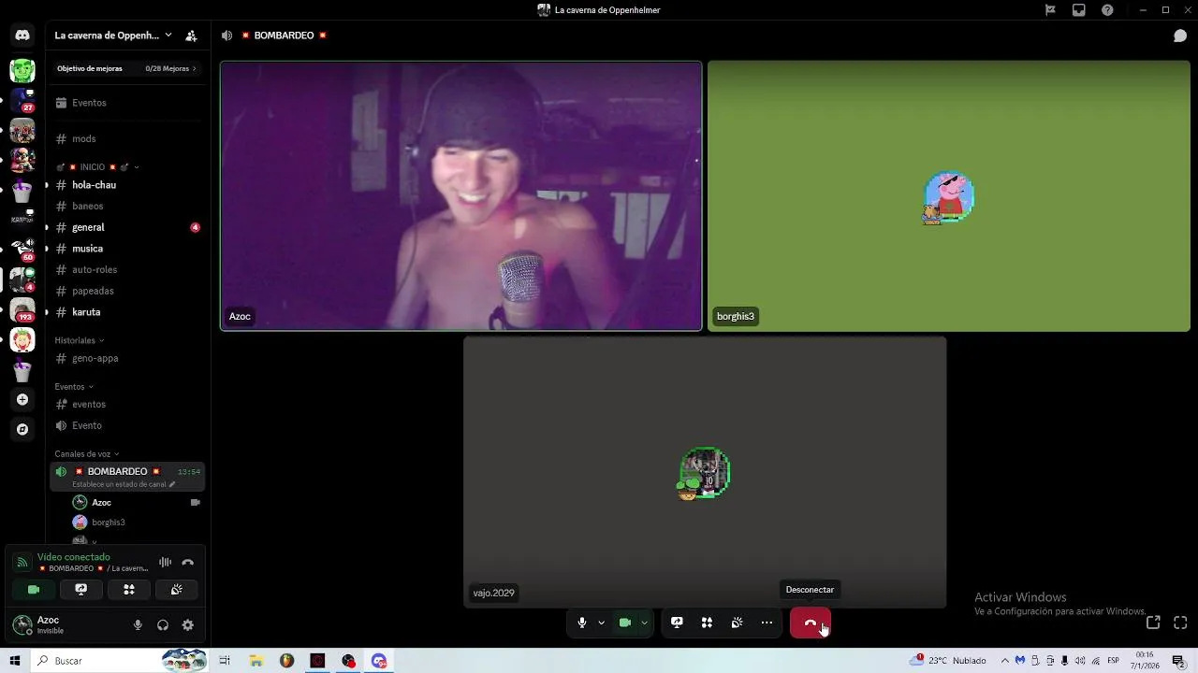Image resolution: width=1198 pixels, height=673 pixels.
Task: Open Discord direct messages home icon
Action: [22, 36]
